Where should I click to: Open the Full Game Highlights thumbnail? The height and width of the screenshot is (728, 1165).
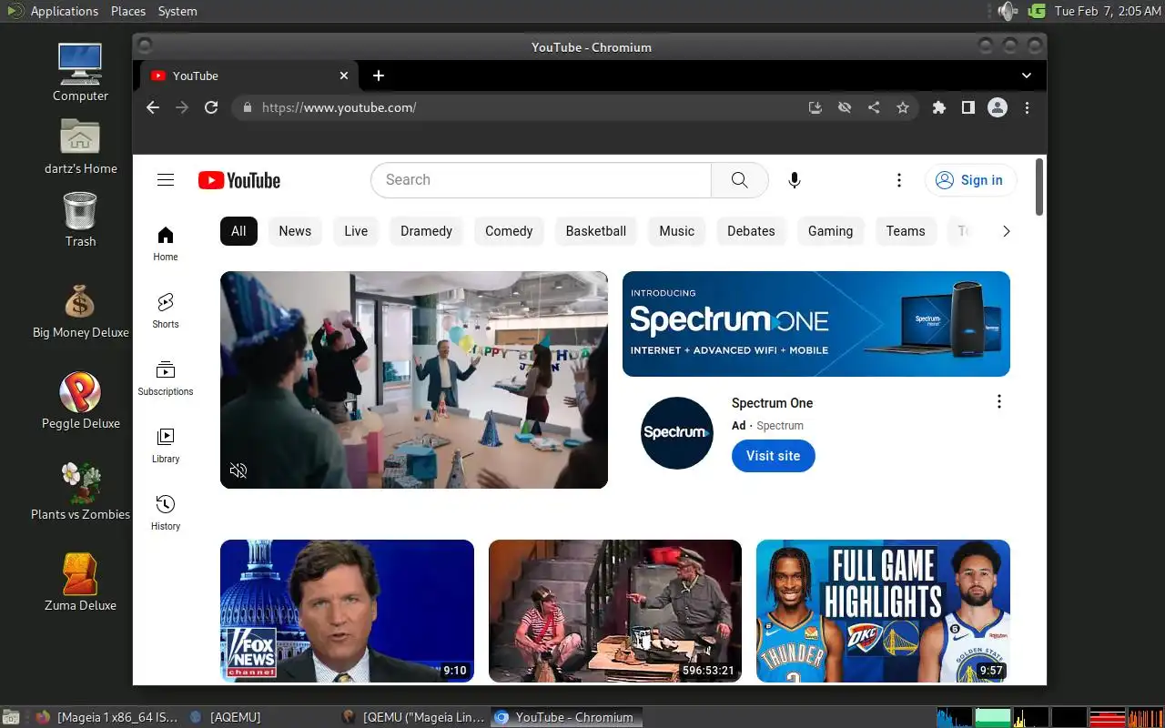coord(883,612)
